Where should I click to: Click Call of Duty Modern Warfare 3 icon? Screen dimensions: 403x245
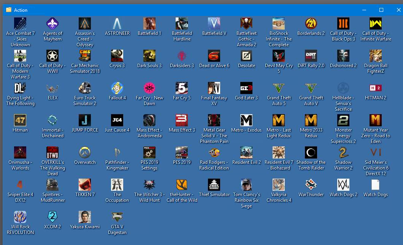(x=20, y=56)
